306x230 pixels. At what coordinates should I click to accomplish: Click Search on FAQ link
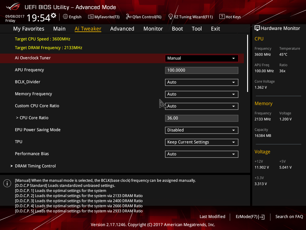[x=289, y=217]
